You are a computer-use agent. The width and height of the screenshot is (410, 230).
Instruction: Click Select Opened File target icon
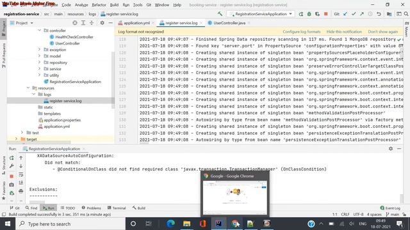click(x=75, y=23)
